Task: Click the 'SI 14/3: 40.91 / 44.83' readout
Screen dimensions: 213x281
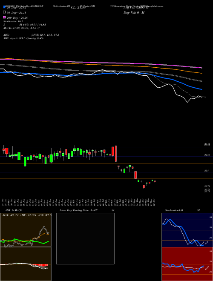Action: (x=33, y=25)
